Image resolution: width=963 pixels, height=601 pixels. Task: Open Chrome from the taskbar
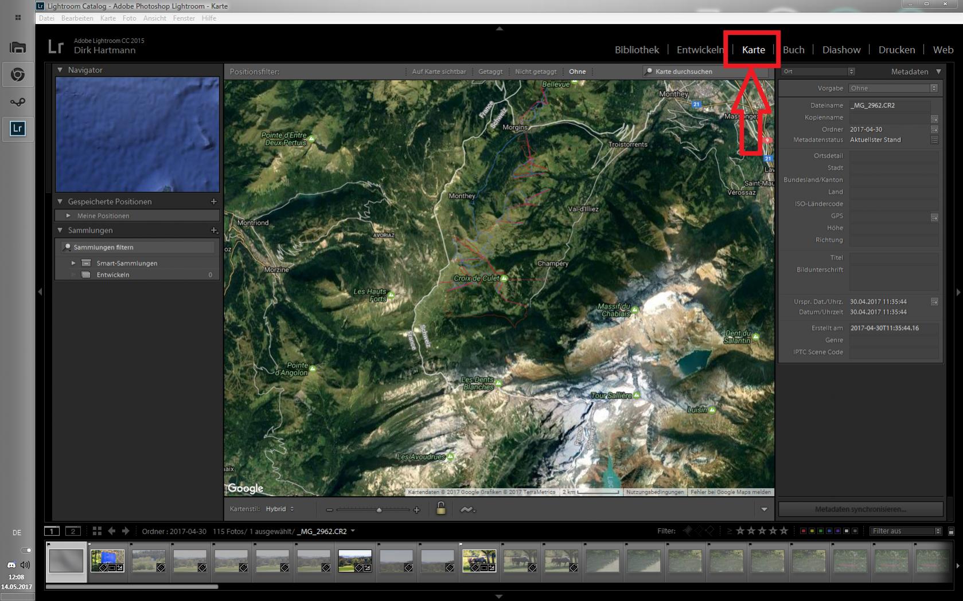click(17, 74)
